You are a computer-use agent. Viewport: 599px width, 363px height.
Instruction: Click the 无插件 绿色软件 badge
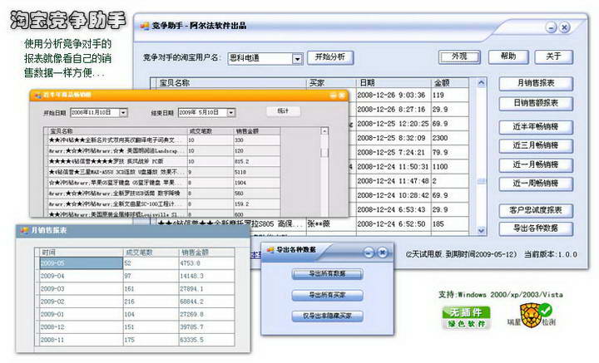pos(466,317)
